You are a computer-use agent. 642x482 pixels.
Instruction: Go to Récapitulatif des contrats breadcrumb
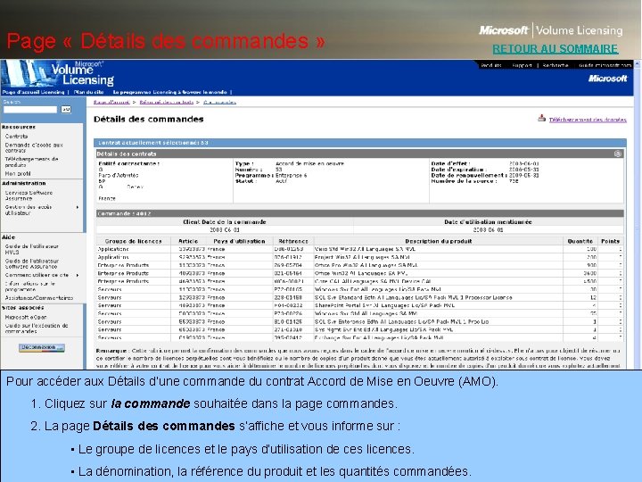click(166, 102)
